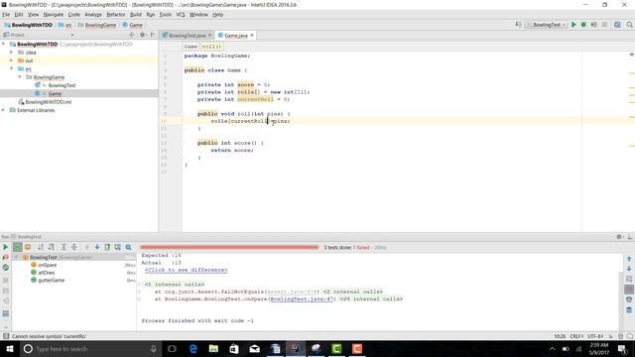Open Project Structure icon in top toolbar

[617, 25]
